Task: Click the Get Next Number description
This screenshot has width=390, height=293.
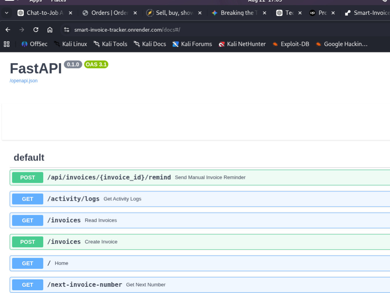Action: (x=146, y=284)
